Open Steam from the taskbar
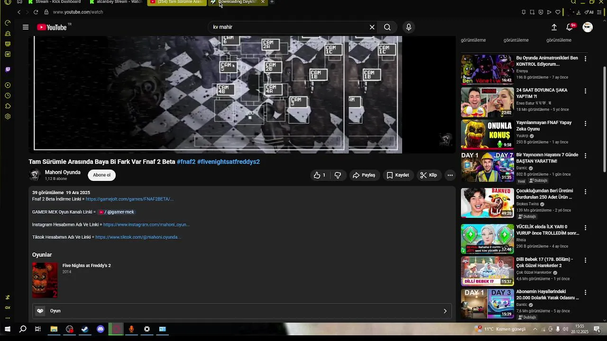This screenshot has height=341, width=607. 85,329
